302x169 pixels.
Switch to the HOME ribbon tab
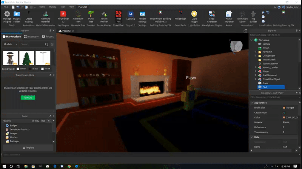pyautogui.click(x=42, y=7)
